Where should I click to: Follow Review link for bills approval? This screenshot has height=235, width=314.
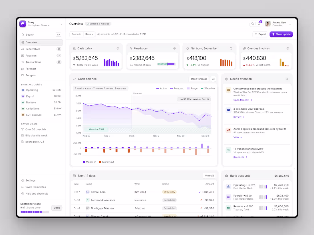pos(239,117)
